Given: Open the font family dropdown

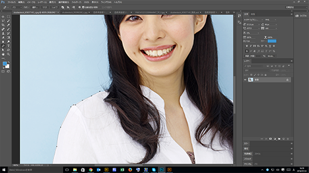Looking at the screenshot, I should 253,20.
